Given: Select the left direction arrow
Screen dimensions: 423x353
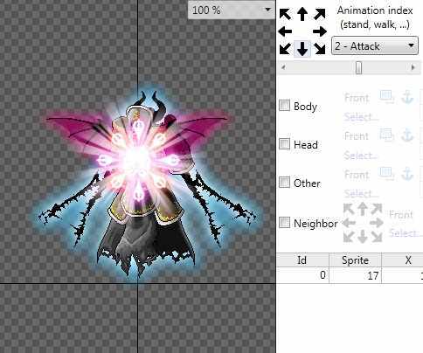Looking at the screenshot, I should (285, 31).
